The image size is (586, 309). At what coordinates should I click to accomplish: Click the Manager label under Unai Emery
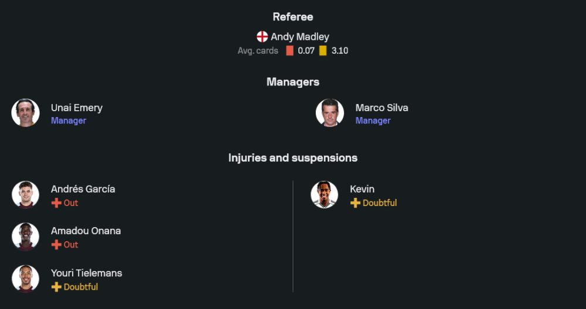point(69,121)
